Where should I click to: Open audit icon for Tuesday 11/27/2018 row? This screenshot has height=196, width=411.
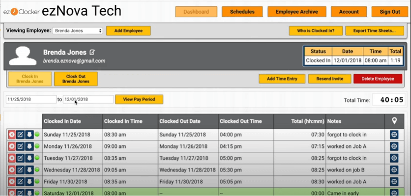(29, 158)
